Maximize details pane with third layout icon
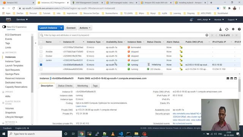The image size is (243, 137). coord(235,78)
